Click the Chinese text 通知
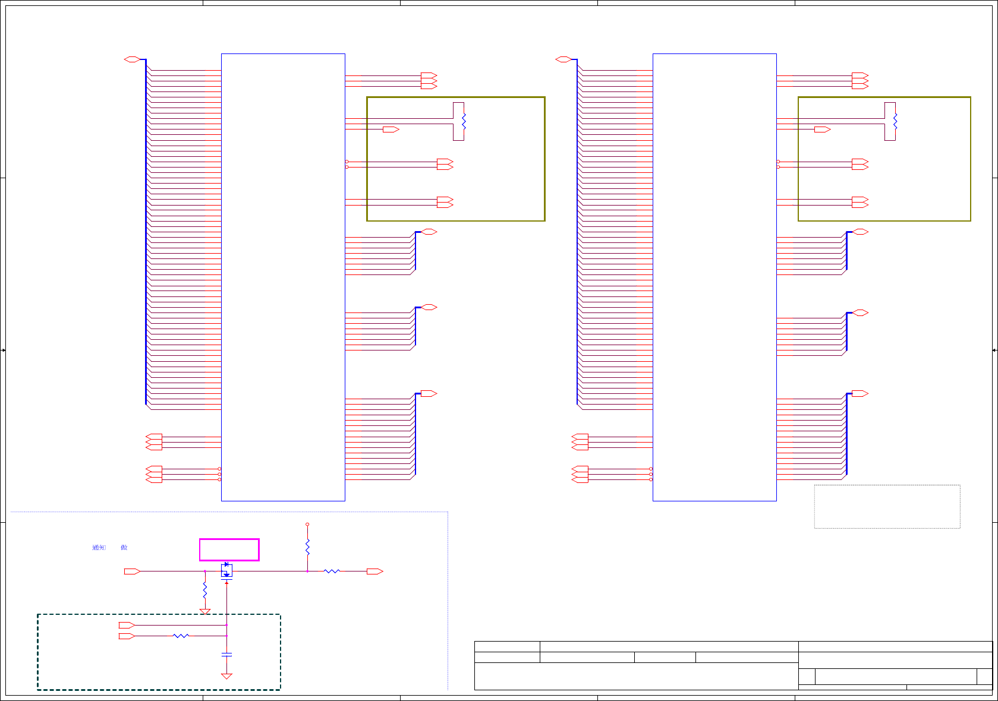Screen dimensions: 998x701 click(99, 547)
